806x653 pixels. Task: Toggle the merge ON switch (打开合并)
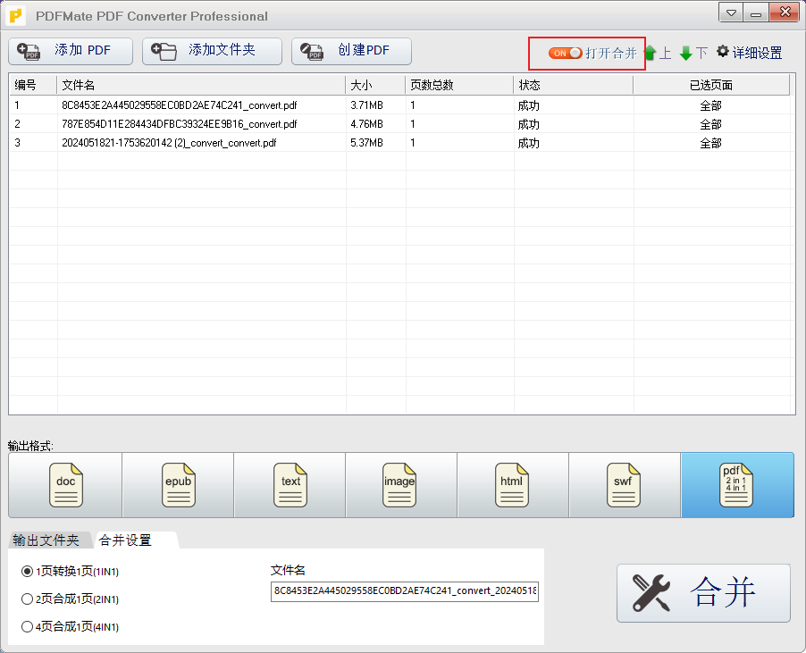[565, 53]
